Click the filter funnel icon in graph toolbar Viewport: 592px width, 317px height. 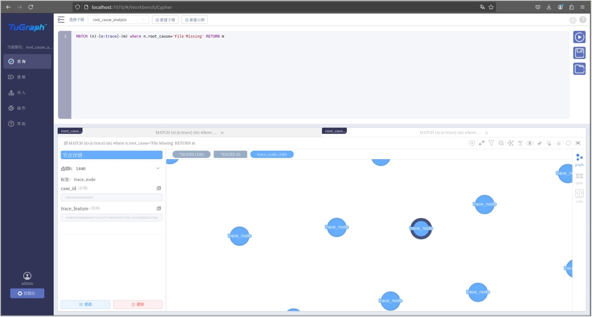click(491, 143)
